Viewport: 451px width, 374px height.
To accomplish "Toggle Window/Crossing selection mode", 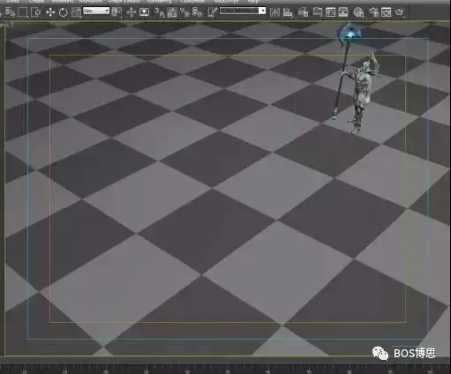I will (x=36, y=12).
